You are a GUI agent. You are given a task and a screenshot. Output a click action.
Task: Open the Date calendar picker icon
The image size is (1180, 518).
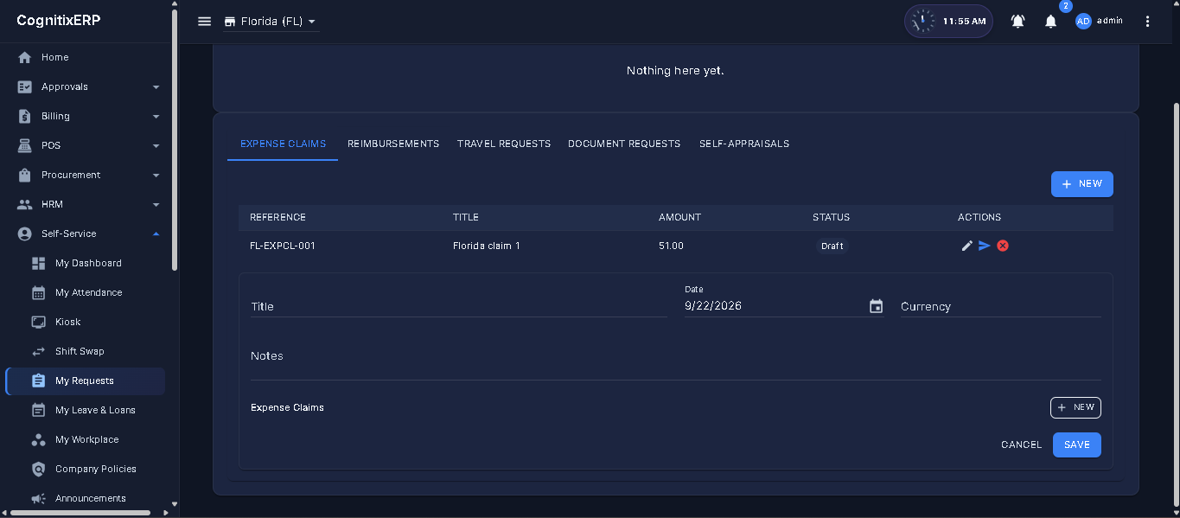876,306
